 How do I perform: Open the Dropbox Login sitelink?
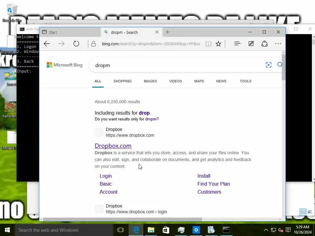(x=106, y=176)
